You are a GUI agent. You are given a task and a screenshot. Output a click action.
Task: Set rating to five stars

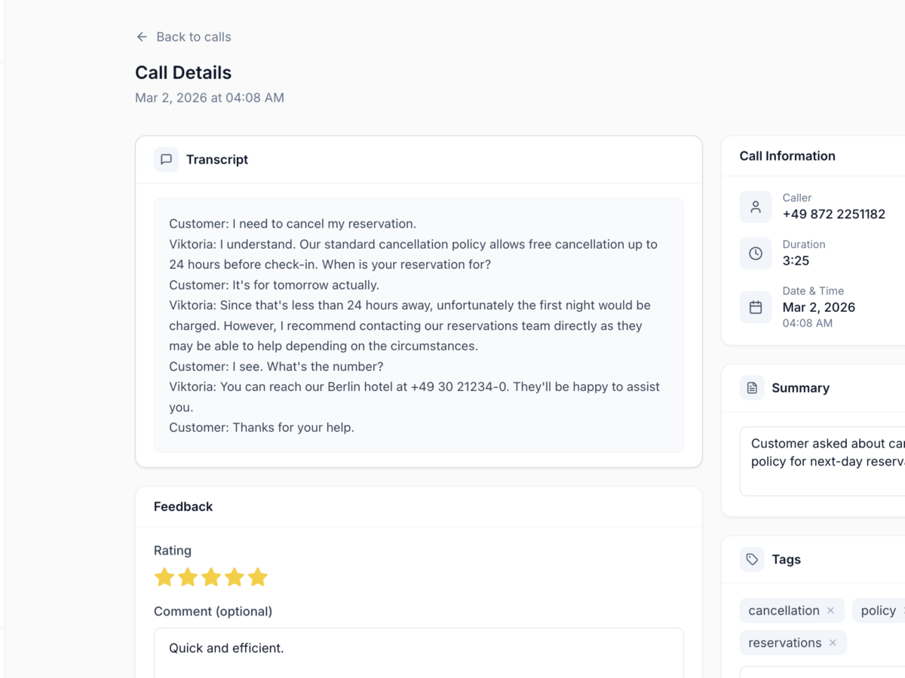pyautogui.click(x=258, y=578)
